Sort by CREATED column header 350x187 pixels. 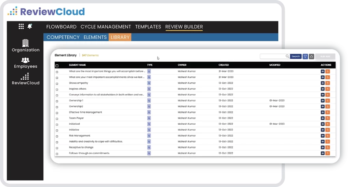224,65
